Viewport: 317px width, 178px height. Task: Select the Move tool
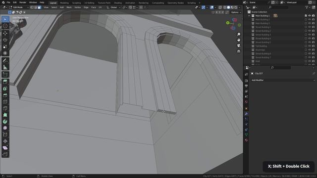pos(5,33)
